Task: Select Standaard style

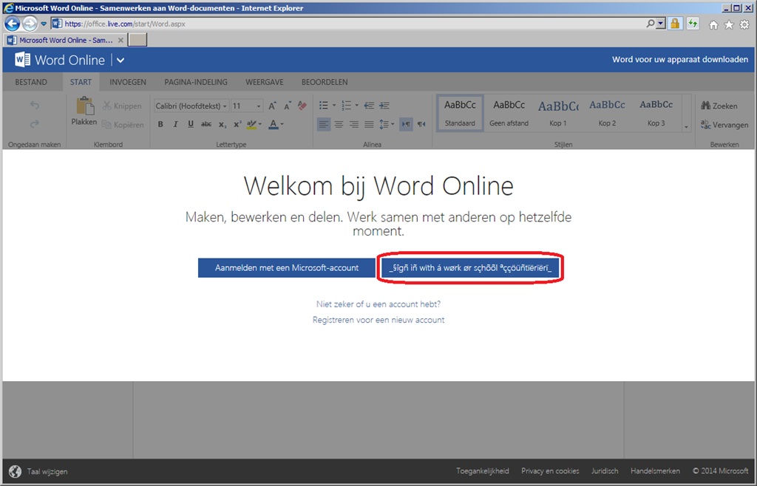Action: point(460,113)
